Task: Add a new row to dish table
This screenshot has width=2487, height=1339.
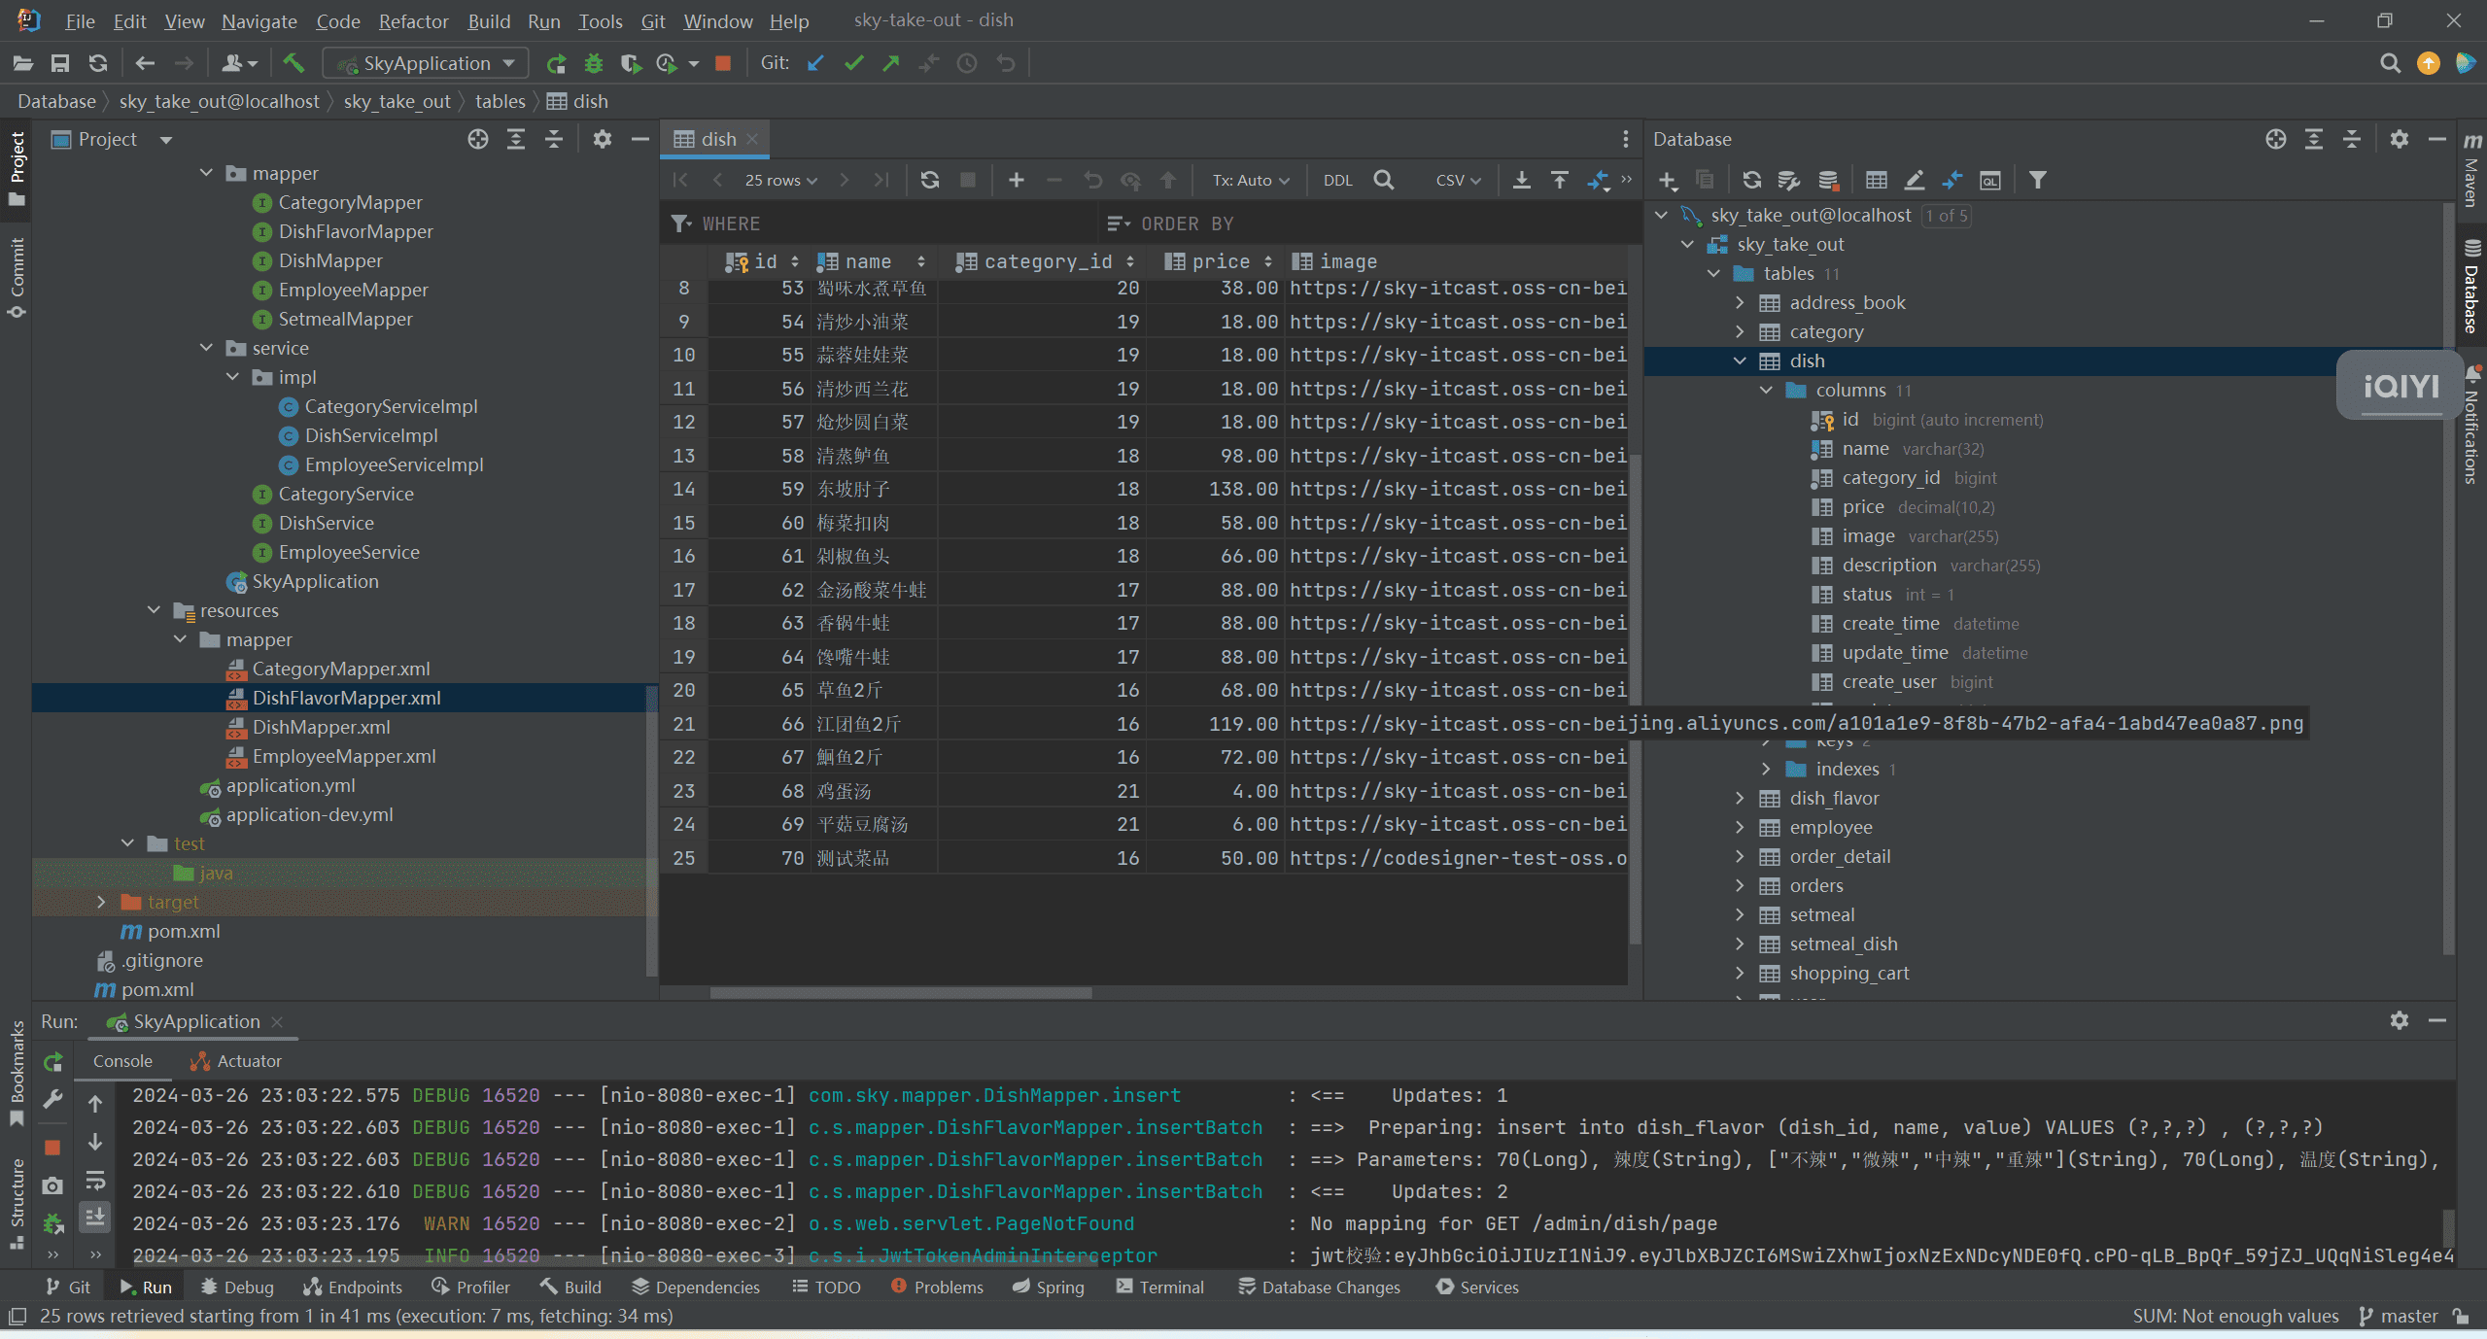Action: point(1016,180)
